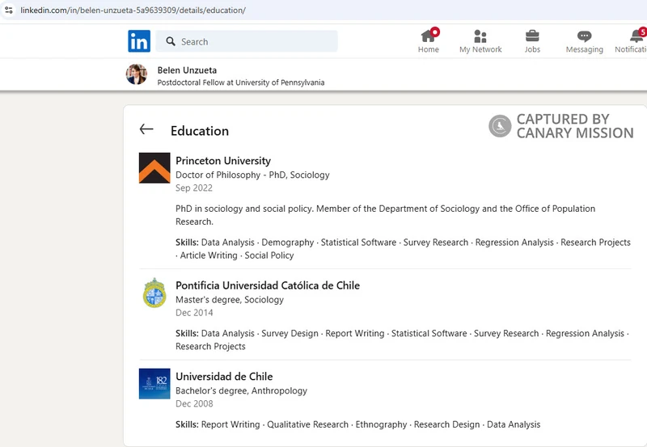Click the Universidad de Chile logo
Viewport: 647px width, 447px height.
point(154,383)
